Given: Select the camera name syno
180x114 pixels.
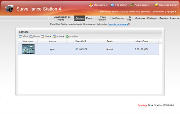Looking at the screenshot, I should [x=52, y=49].
